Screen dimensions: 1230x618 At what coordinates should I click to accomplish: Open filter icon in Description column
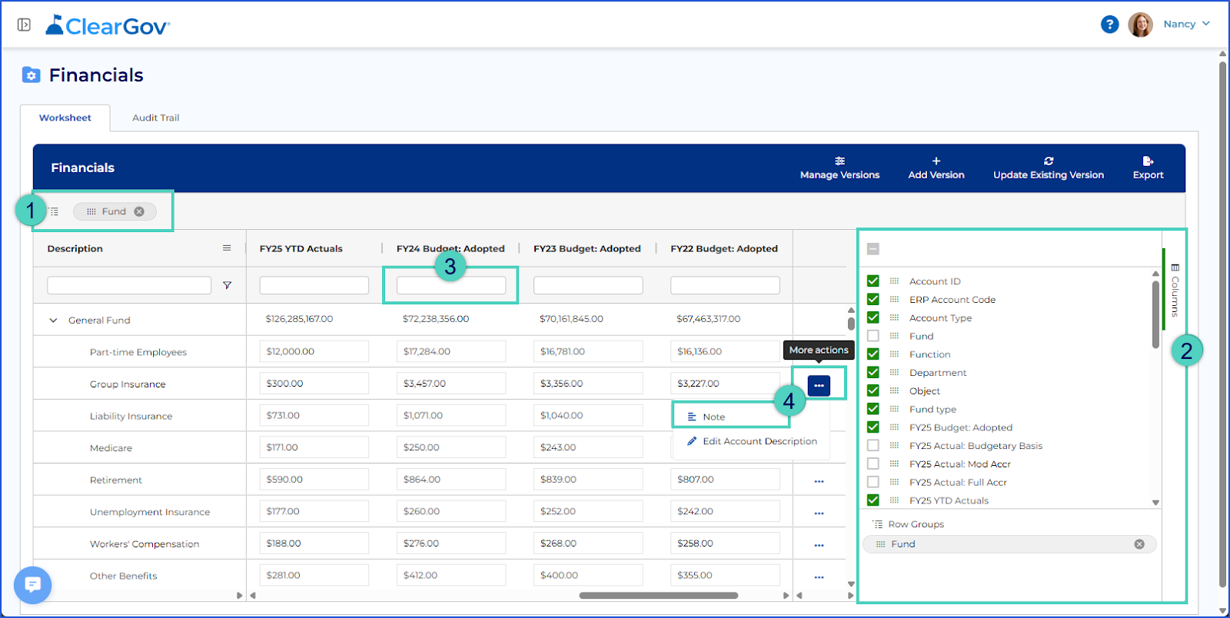tap(227, 285)
